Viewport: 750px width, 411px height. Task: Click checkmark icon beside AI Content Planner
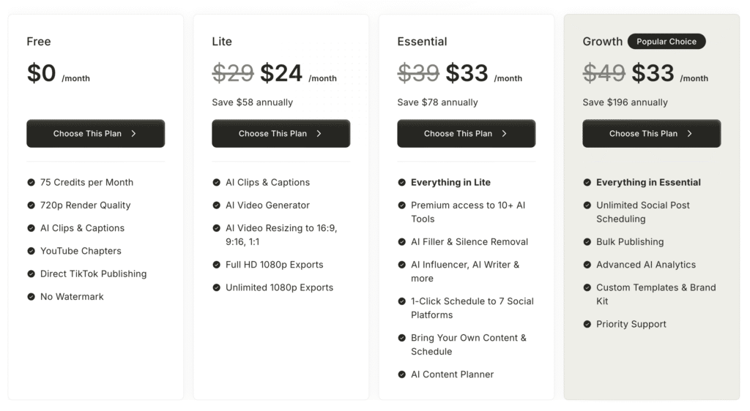pos(402,374)
